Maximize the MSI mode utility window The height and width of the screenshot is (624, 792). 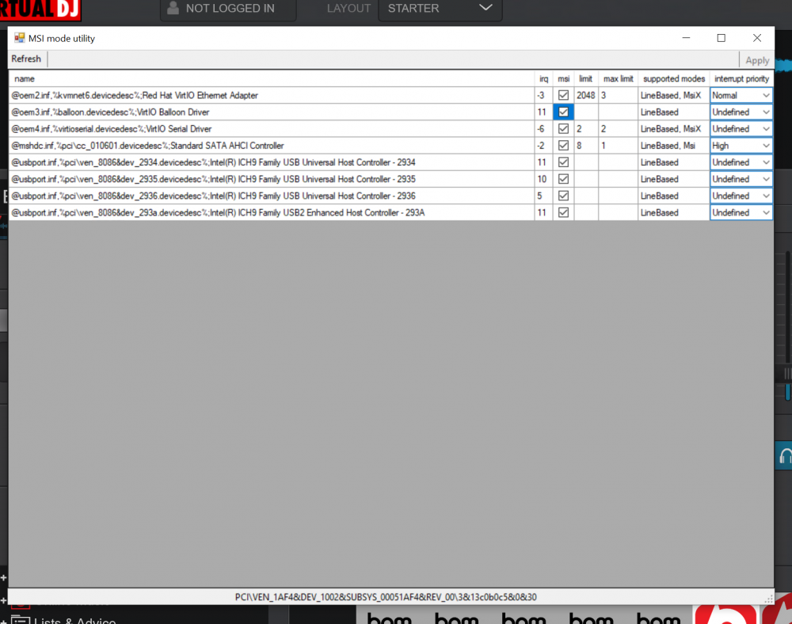click(722, 38)
